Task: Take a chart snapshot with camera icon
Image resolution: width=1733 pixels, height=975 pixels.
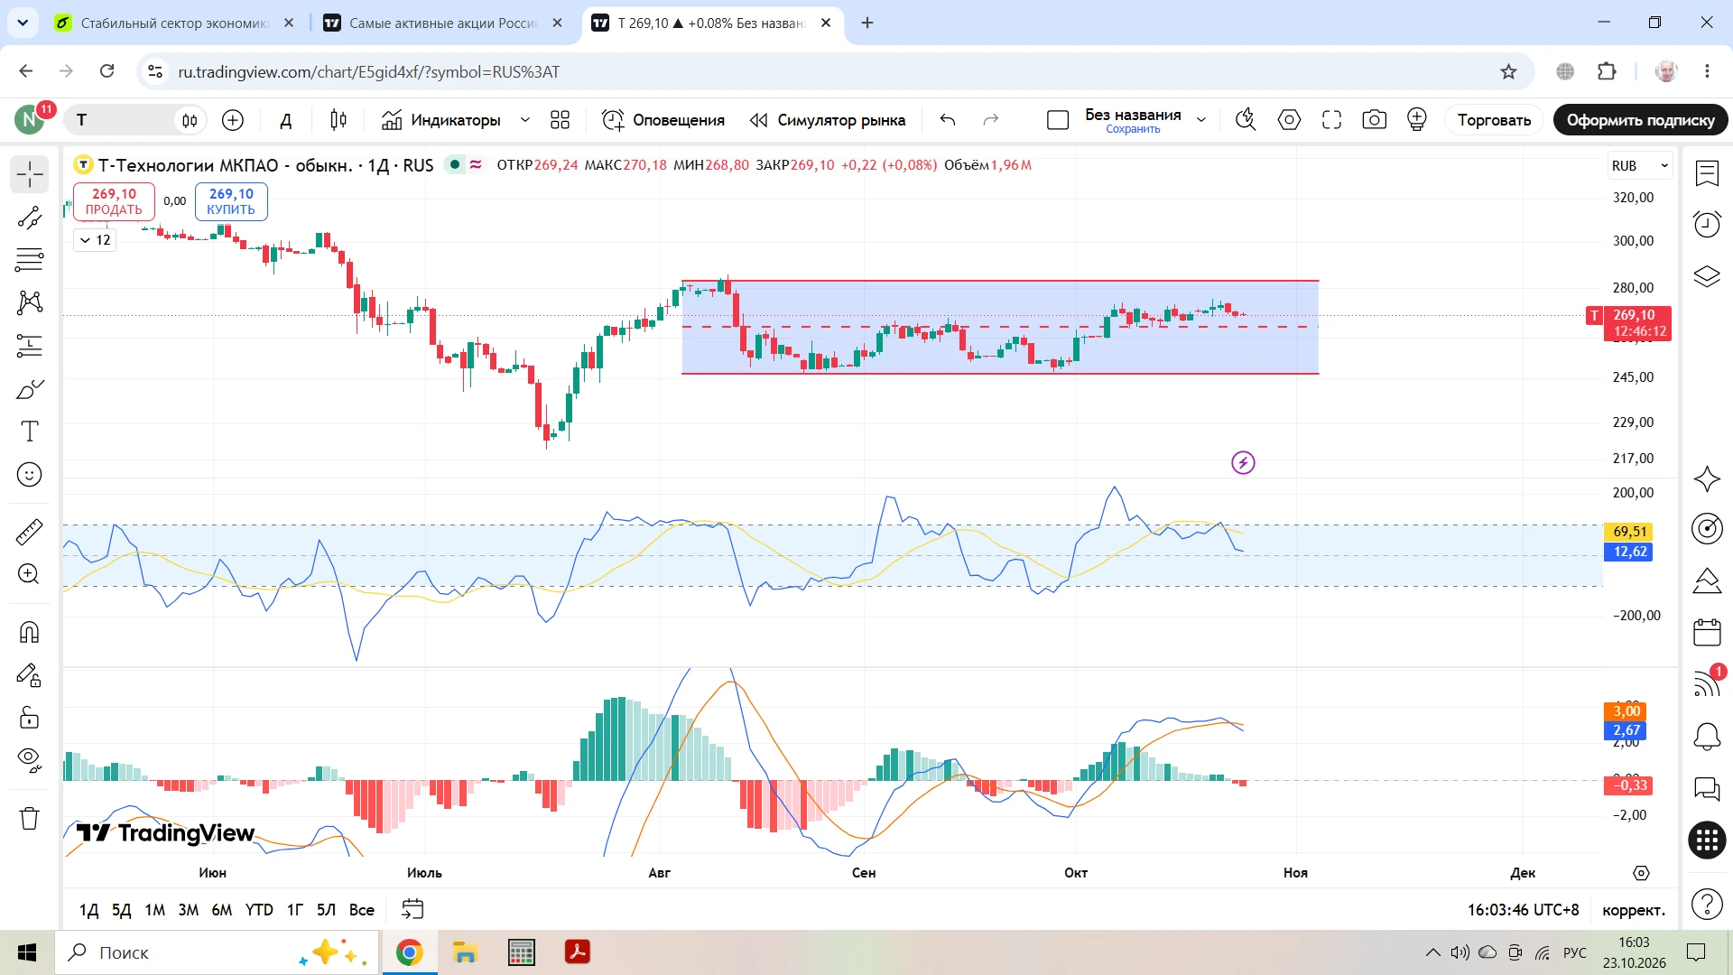Action: pyautogui.click(x=1374, y=120)
